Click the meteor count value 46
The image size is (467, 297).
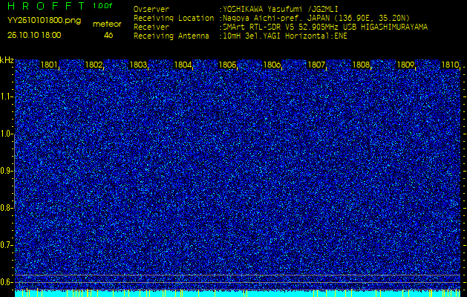click(108, 35)
